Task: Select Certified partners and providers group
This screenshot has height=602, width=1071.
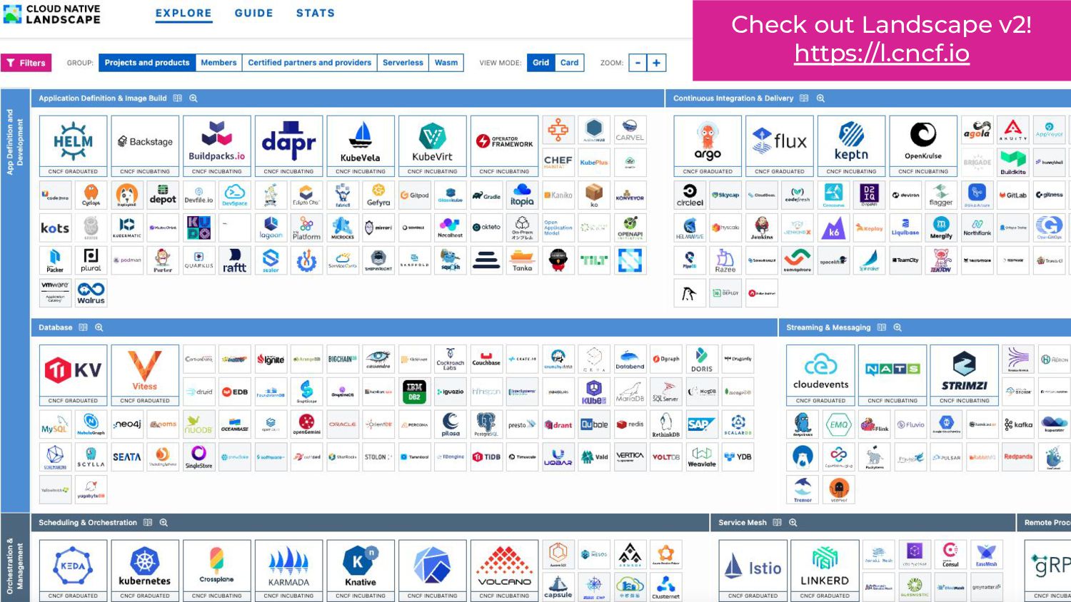Action: [x=310, y=63]
